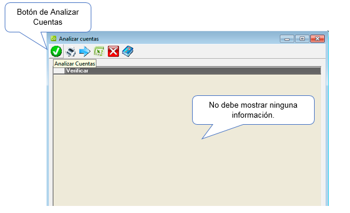This screenshot has height=213, width=350.
Task: Click the Analizar cuentas window title icon
Action: click(54, 39)
